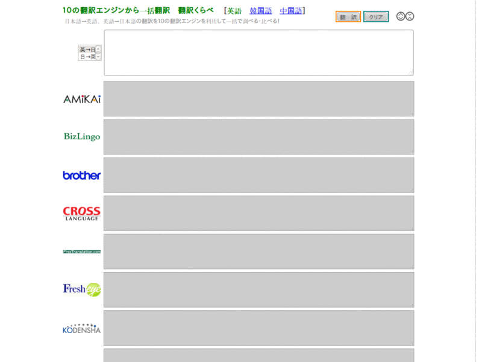Click the expand textareas round icon
Image resolution: width=482 pixels, height=362 pixels.
click(401, 16)
